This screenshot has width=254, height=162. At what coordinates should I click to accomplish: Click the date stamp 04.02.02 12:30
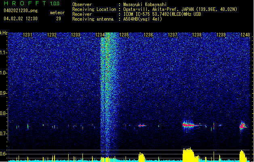click(x=21, y=19)
